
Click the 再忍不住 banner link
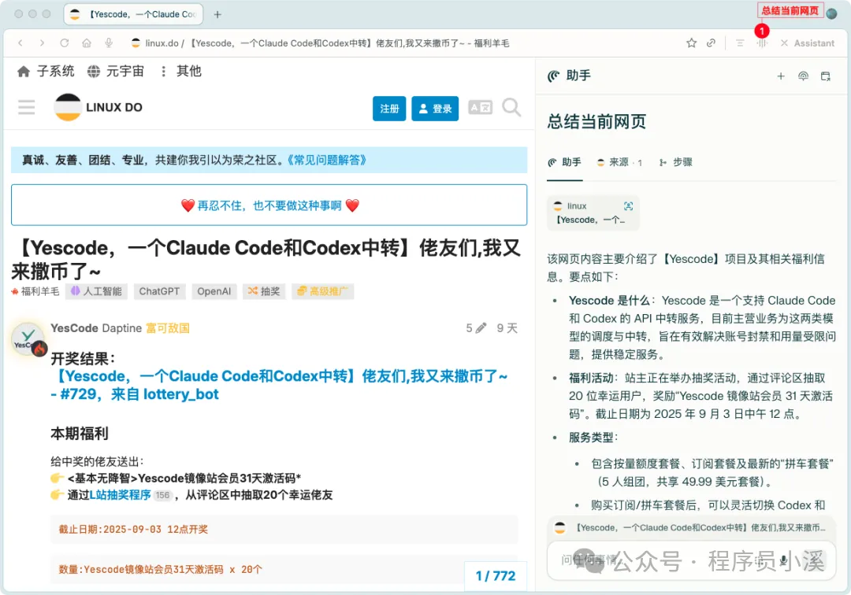269,205
